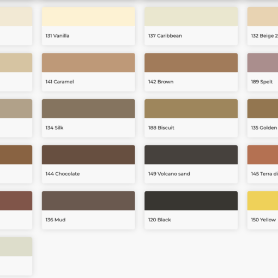Click the '150 Yellow' label text
Screen dimensions: 278x278
[263, 220]
